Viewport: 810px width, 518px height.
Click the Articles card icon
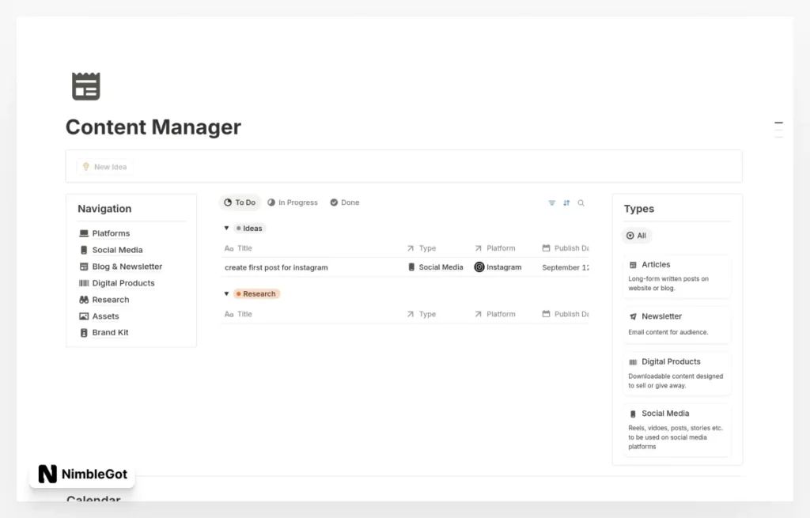(633, 265)
